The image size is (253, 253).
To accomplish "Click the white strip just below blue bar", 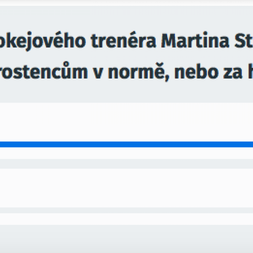I will click(x=126, y=153).
